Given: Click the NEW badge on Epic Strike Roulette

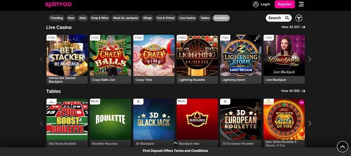Looking at the screenshot, I should [302, 102].
